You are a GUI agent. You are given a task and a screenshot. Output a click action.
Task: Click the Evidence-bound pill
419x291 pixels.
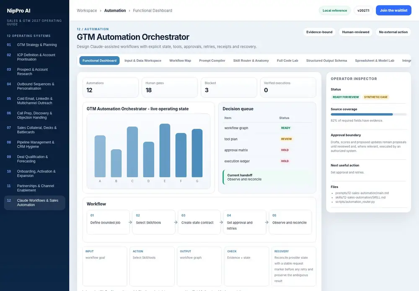pos(319,32)
